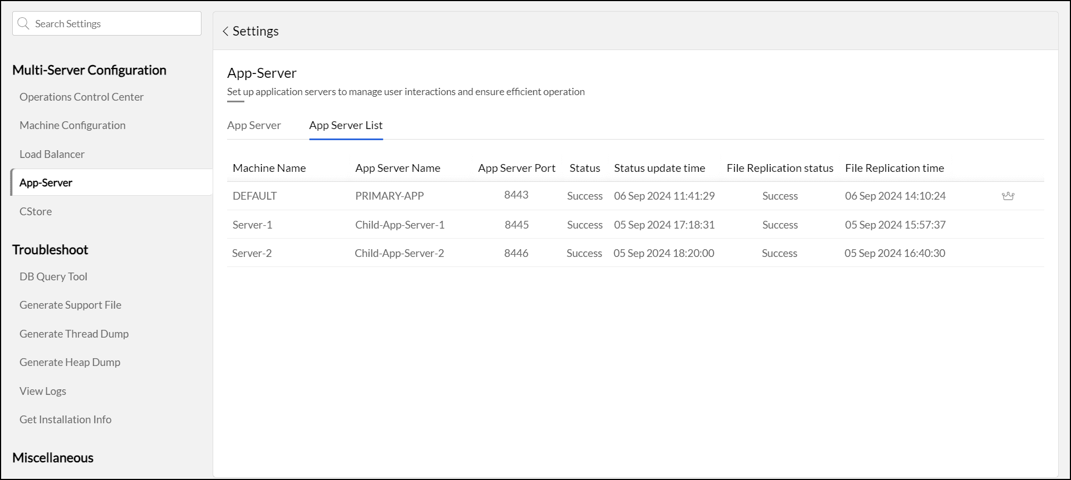The image size is (1071, 480).
Task: Open View Logs
Action: pyautogui.click(x=43, y=391)
